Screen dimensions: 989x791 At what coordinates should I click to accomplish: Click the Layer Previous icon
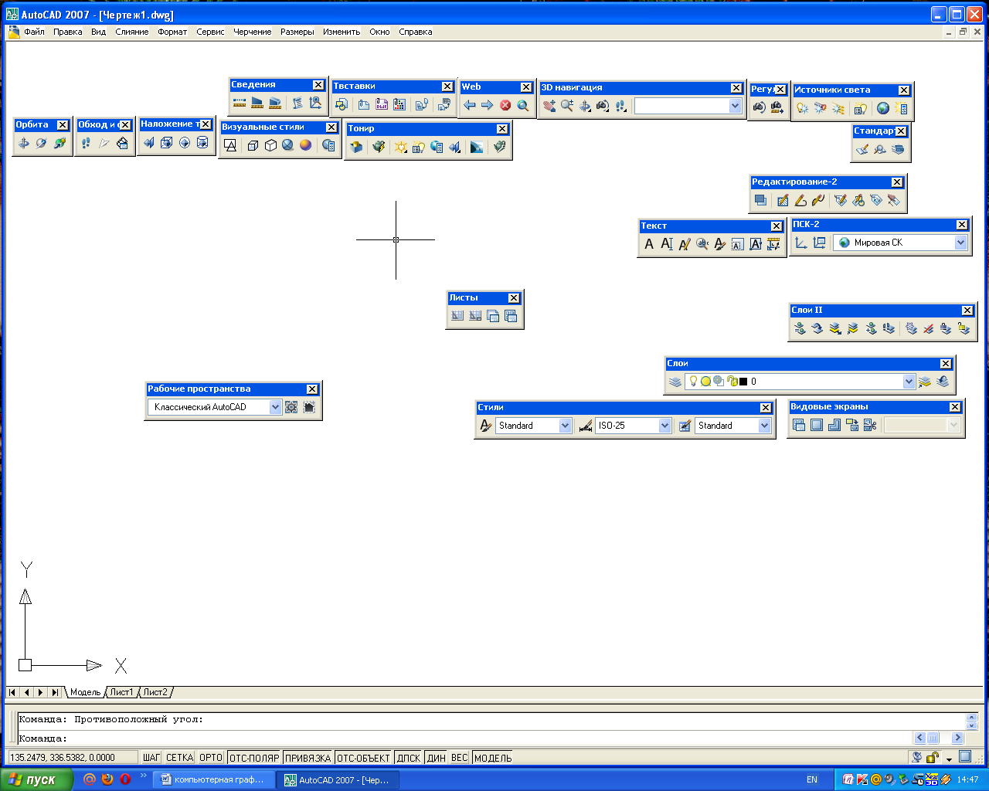[943, 382]
